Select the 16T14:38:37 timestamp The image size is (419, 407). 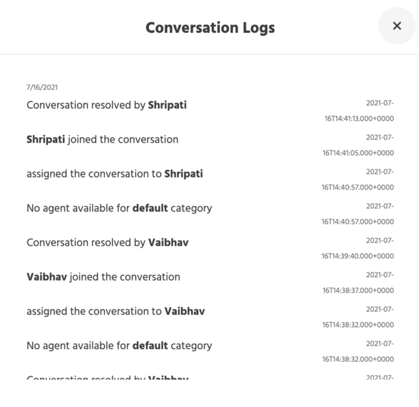click(x=358, y=290)
